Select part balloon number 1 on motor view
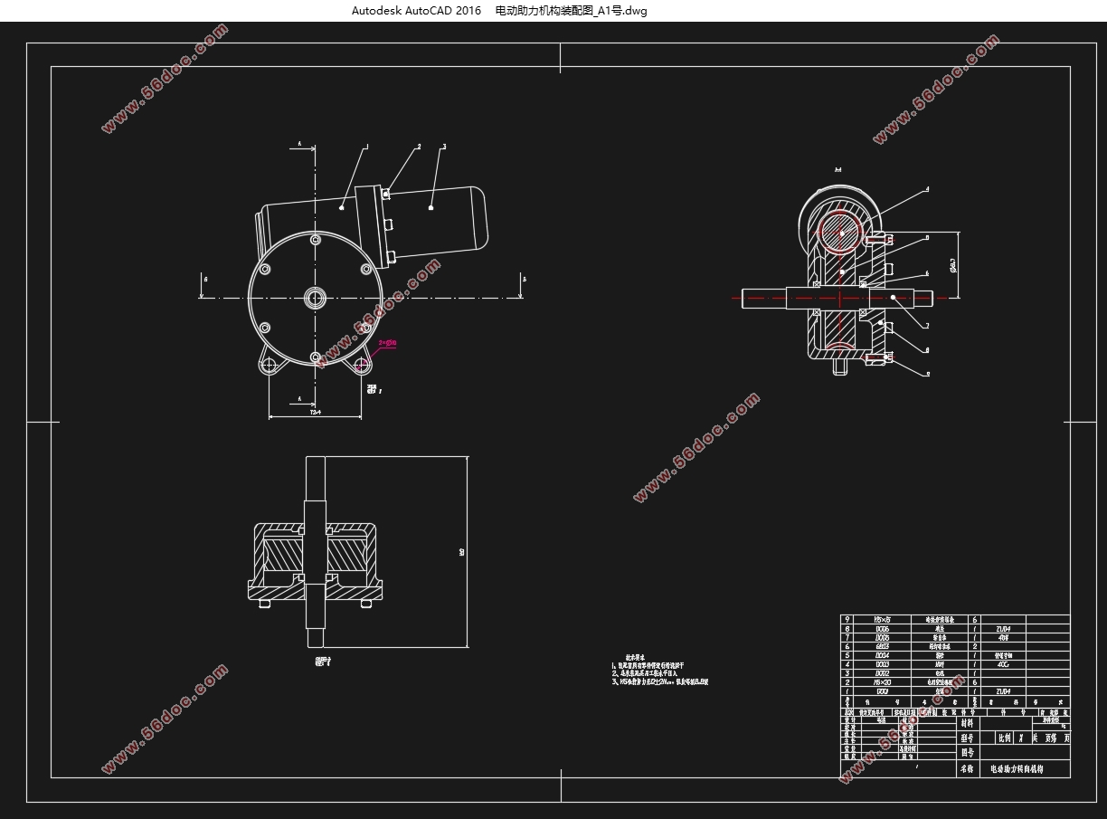The height and width of the screenshot is (819, 1107). (x=366, y=146)
